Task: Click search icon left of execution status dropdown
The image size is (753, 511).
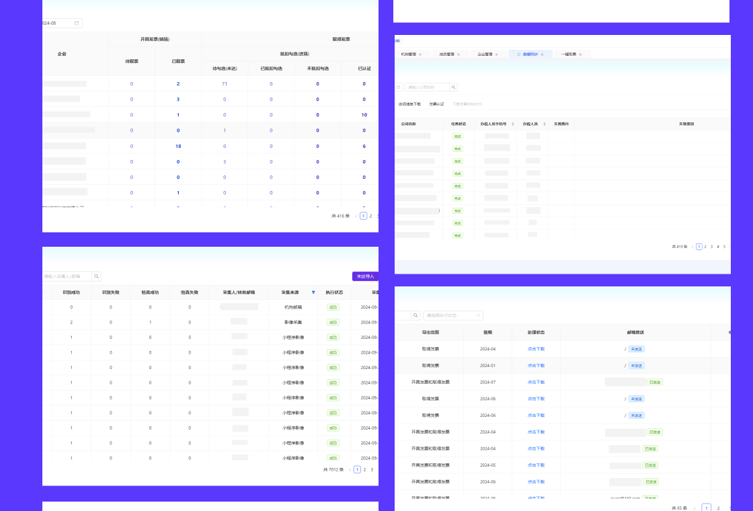Action: tap(416, 315)
